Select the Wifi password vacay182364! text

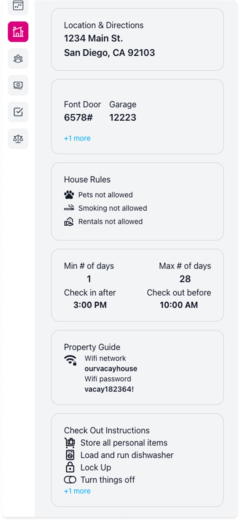click(x=109, y=389)
